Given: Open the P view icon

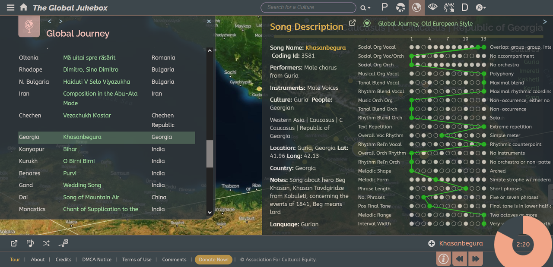Looking at the screenshot, I should [385, 7].
